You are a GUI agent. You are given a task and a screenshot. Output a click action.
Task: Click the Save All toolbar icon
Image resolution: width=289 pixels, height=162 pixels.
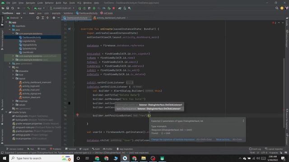pos(8,8)
